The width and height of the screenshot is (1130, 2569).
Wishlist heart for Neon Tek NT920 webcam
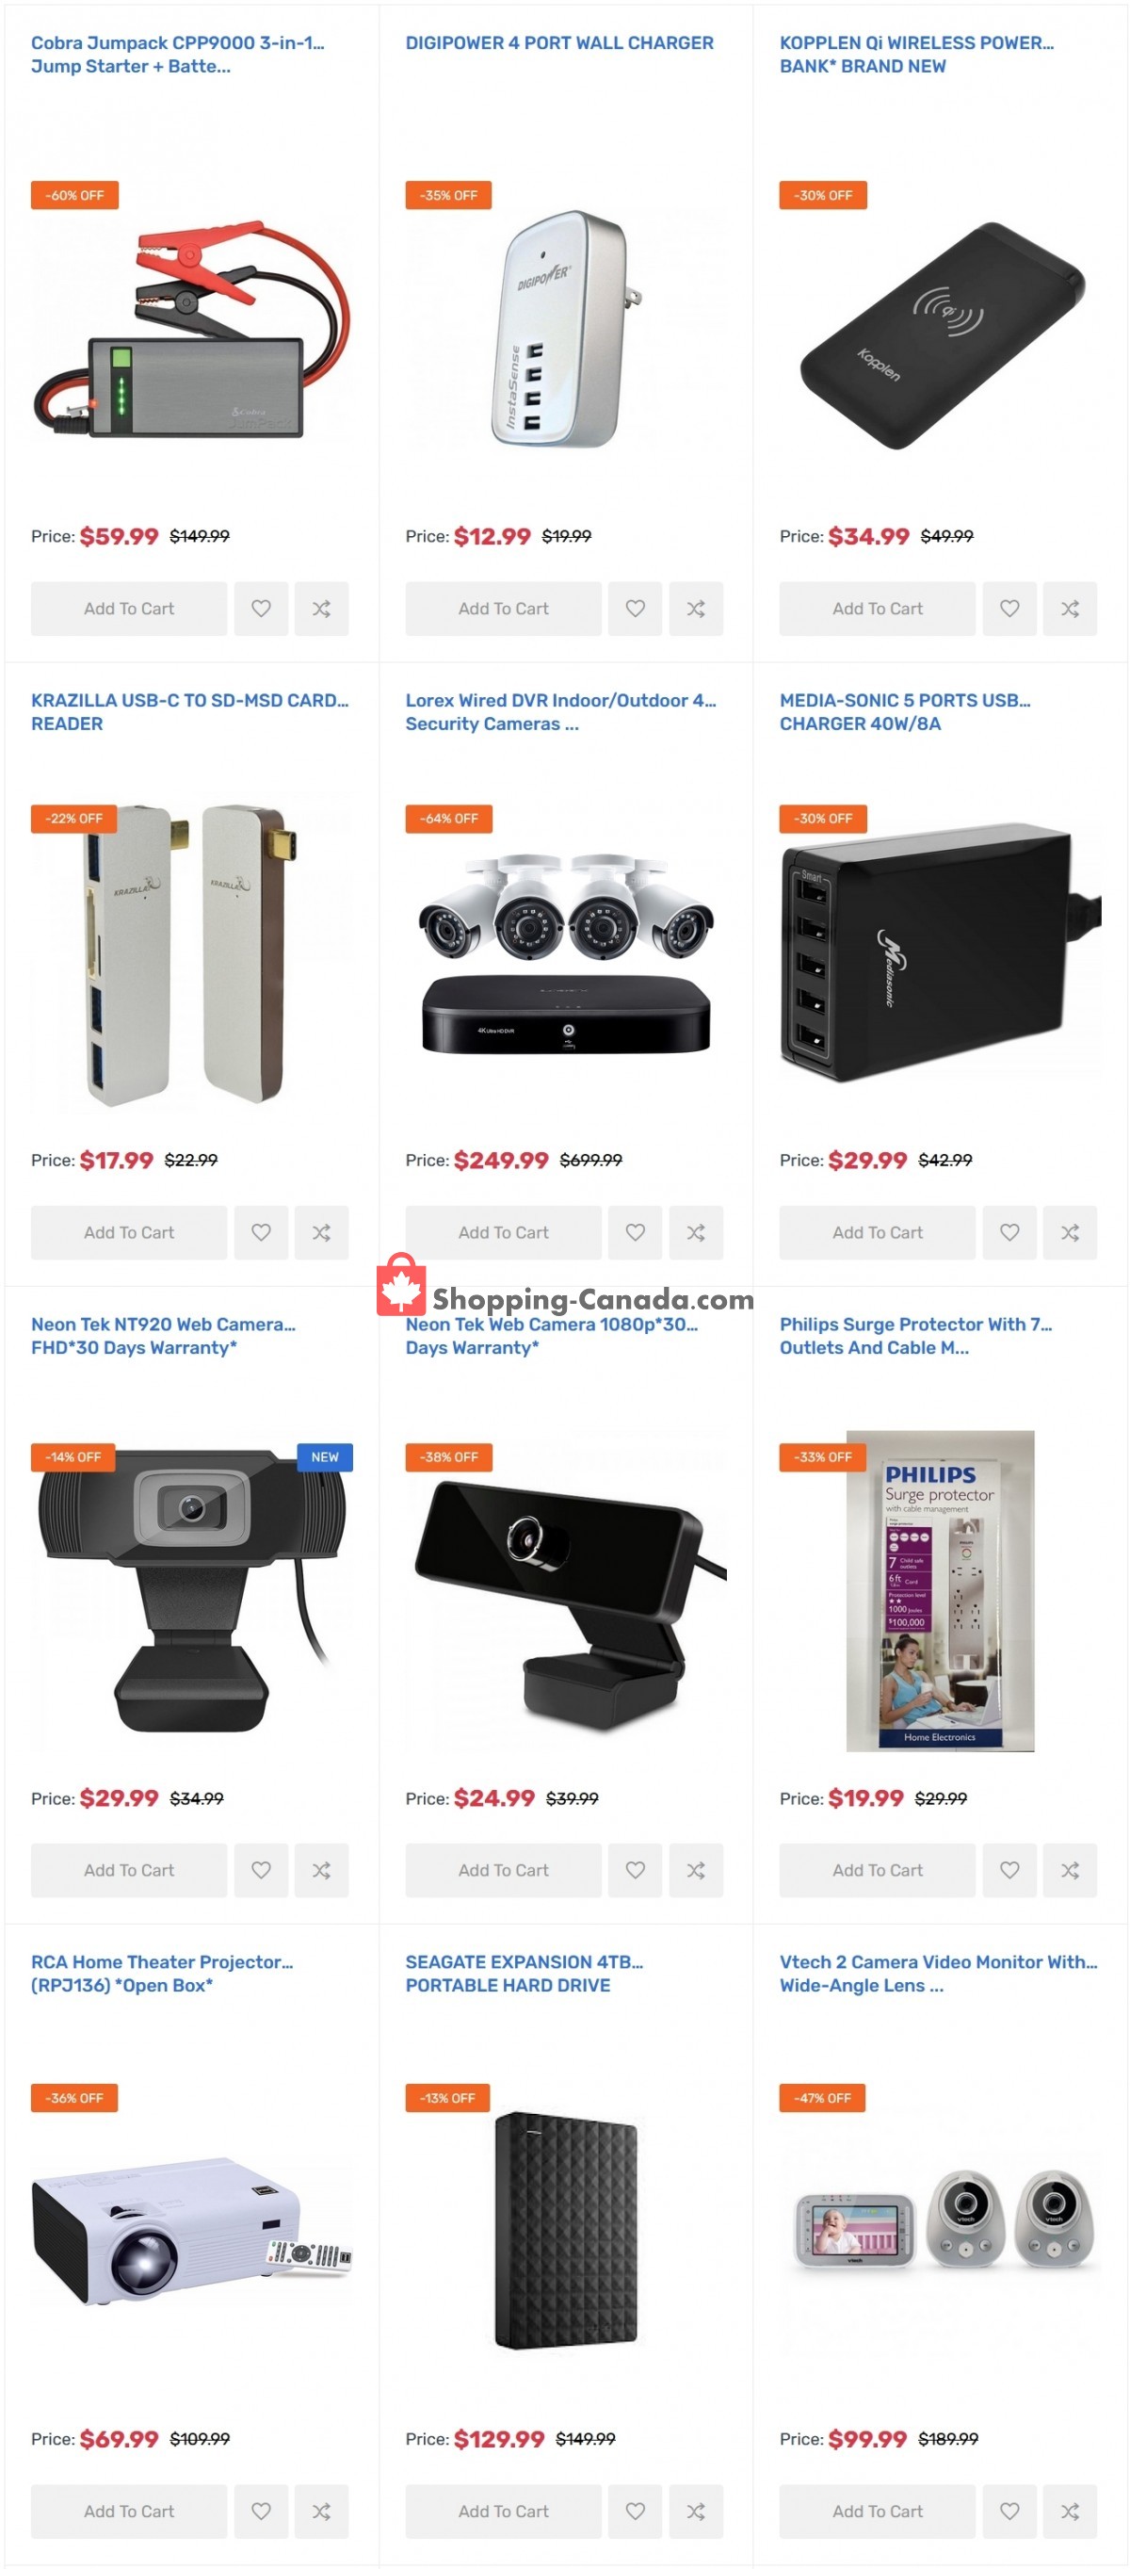pos(261,1870)
